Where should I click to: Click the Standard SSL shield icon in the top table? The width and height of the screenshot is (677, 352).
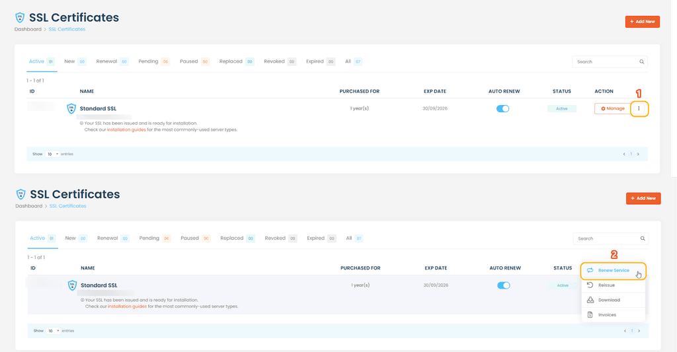click(x=71, y=109)
